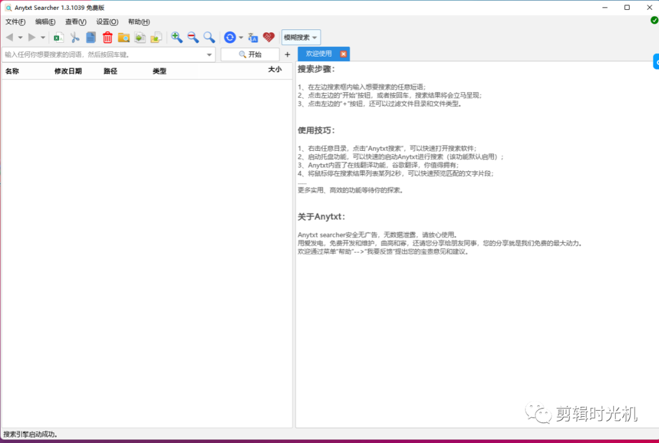Click the back navigation arrow

[9, 37]
